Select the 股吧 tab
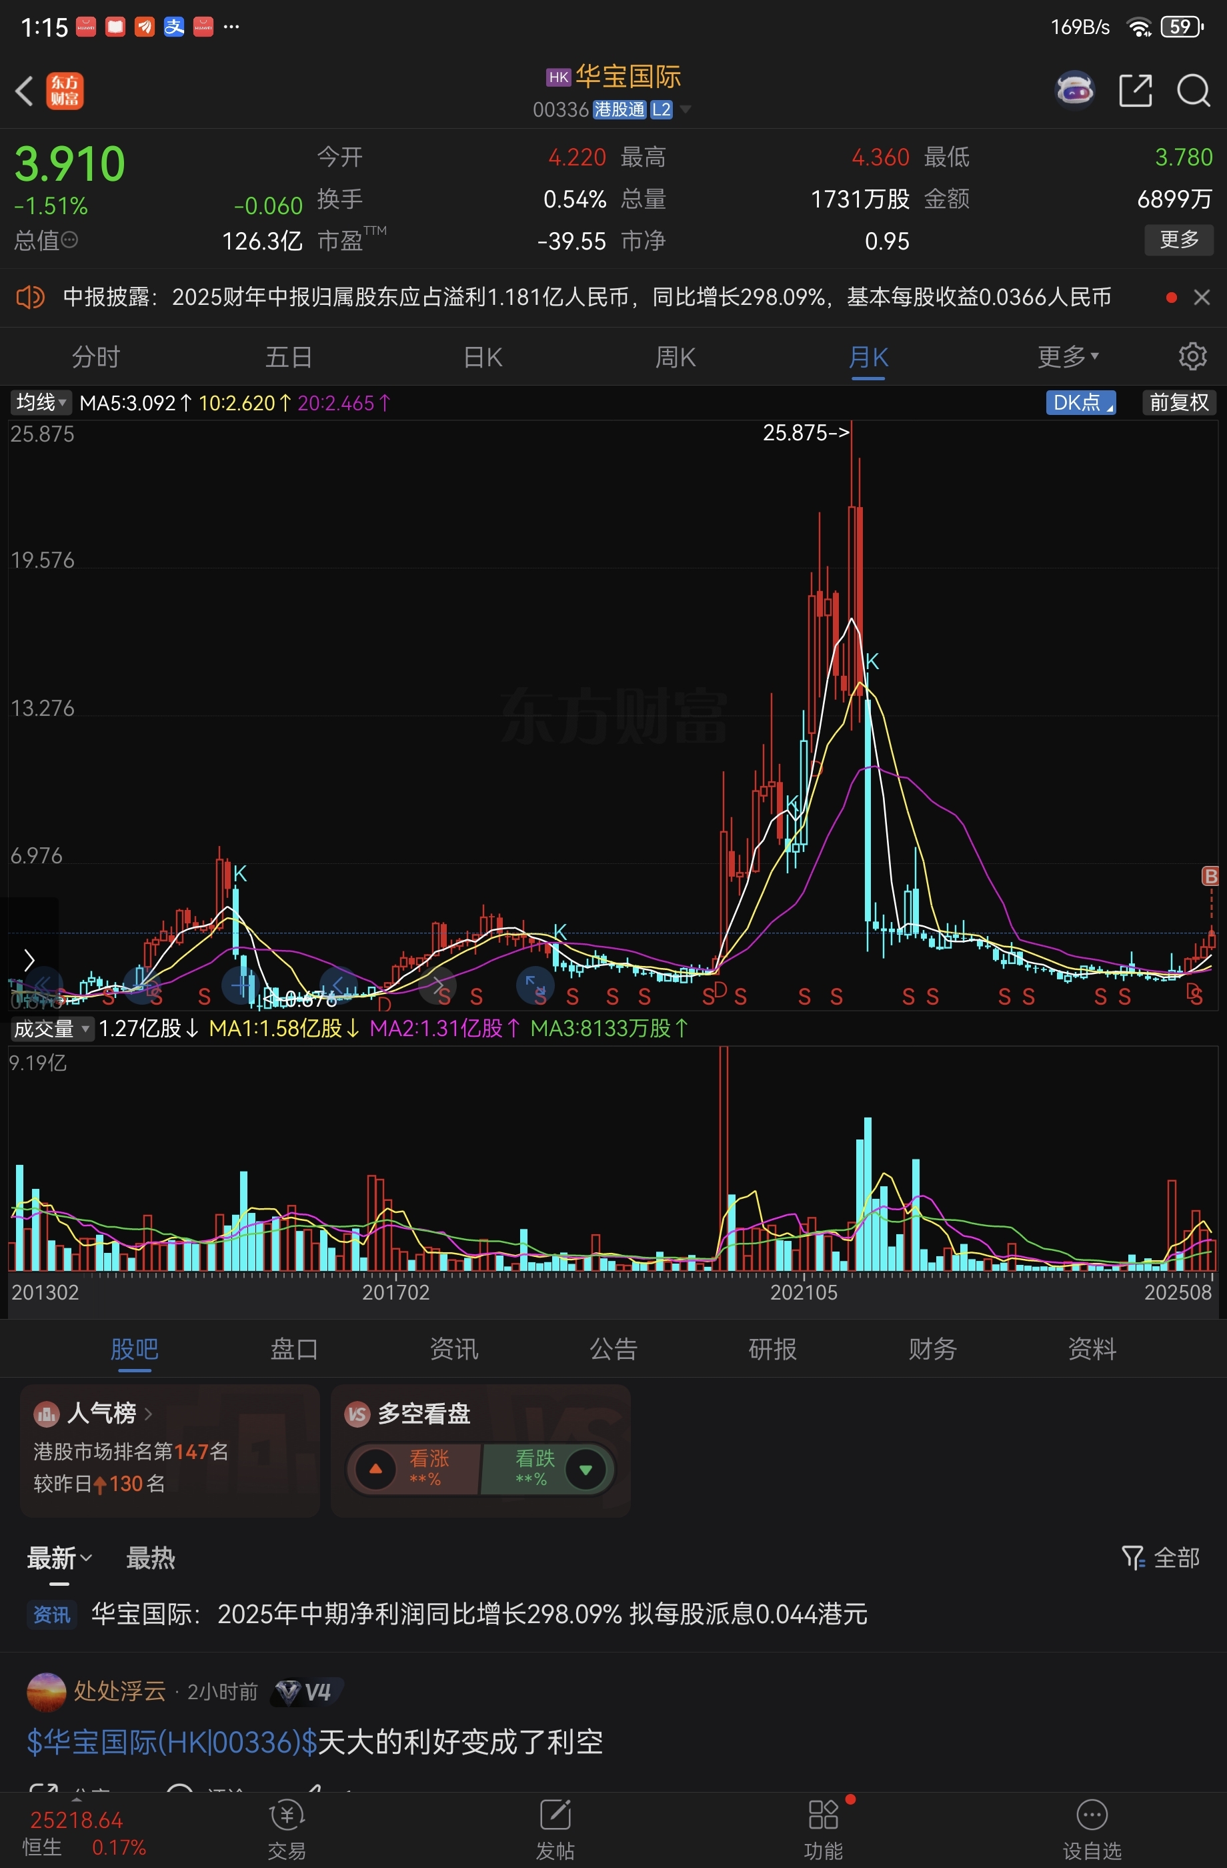The width and height of the screenshot is (1227, 1868). [x=134, y=1349]
